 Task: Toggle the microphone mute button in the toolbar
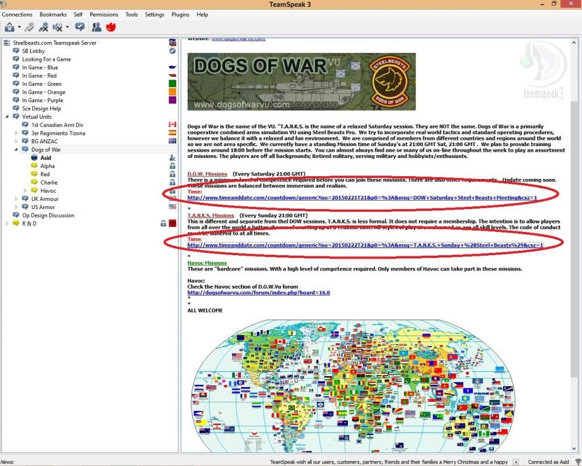(43, 27)
